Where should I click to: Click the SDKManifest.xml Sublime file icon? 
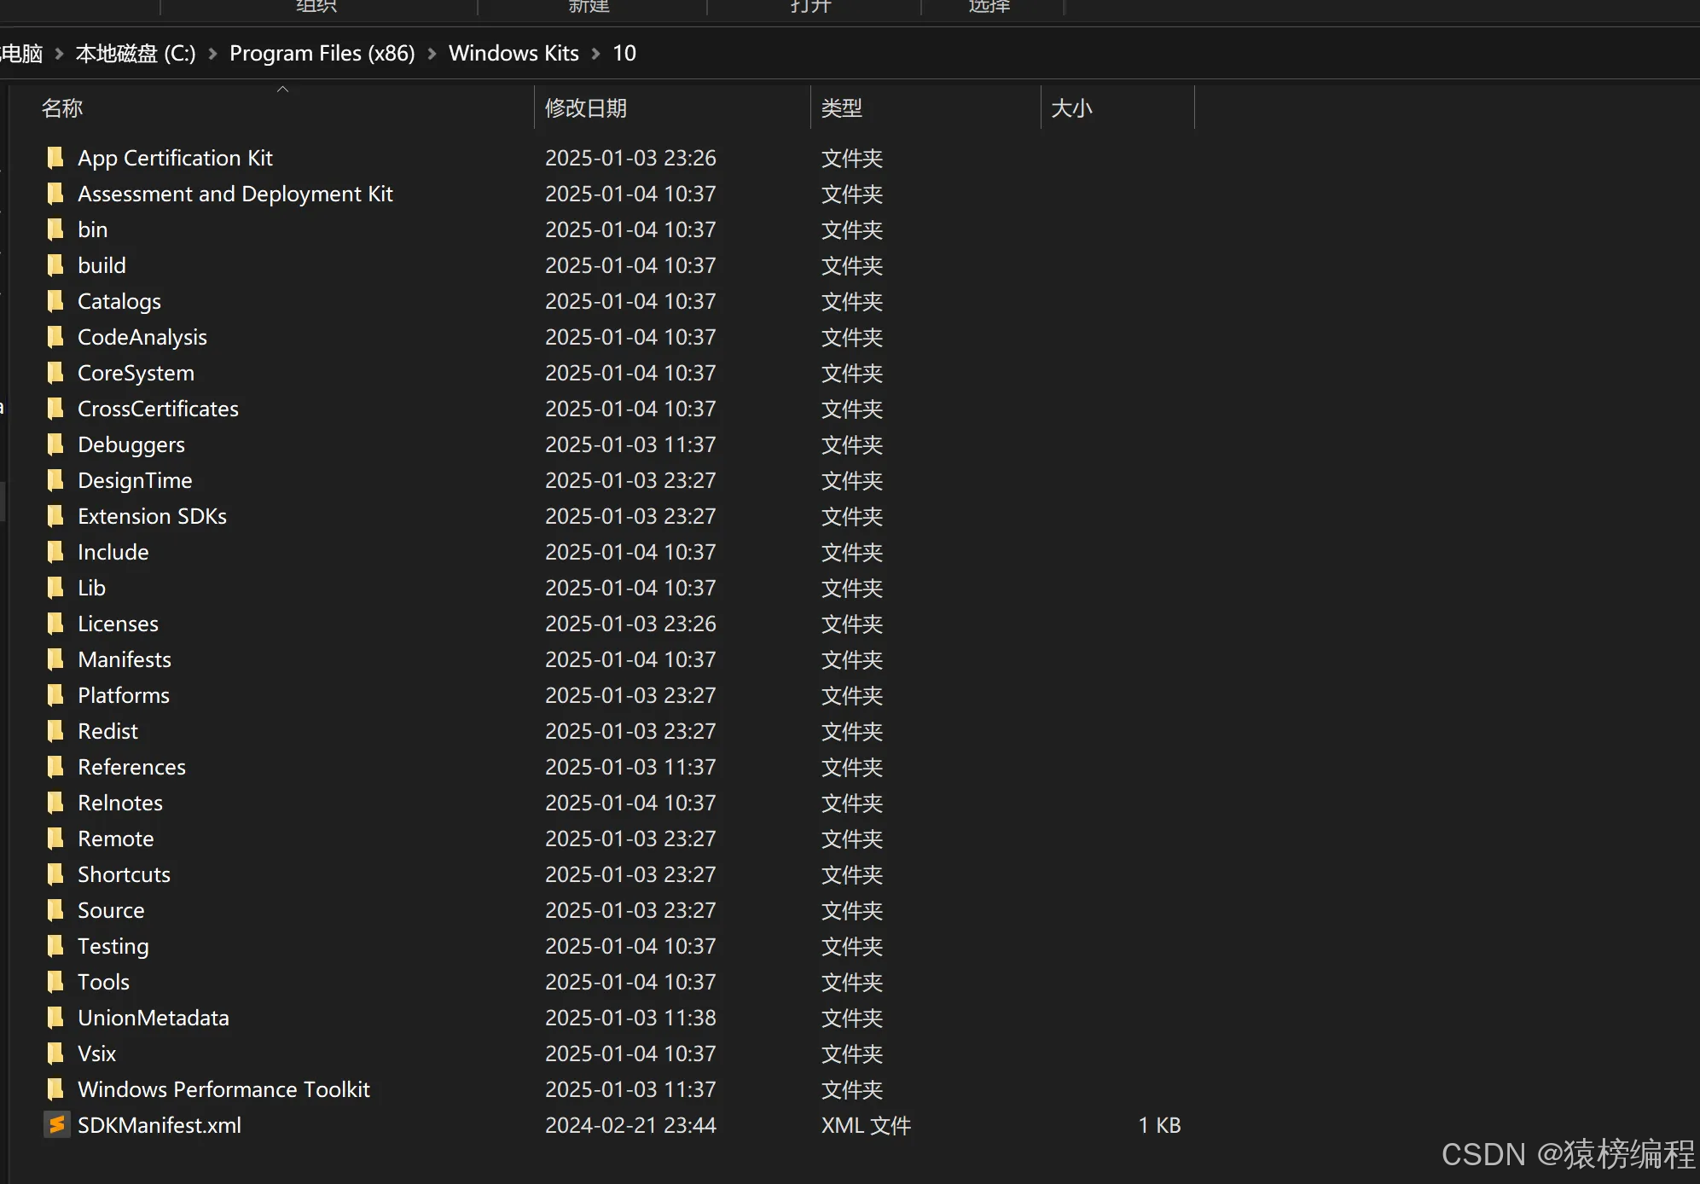click(x=56, y=1125)
